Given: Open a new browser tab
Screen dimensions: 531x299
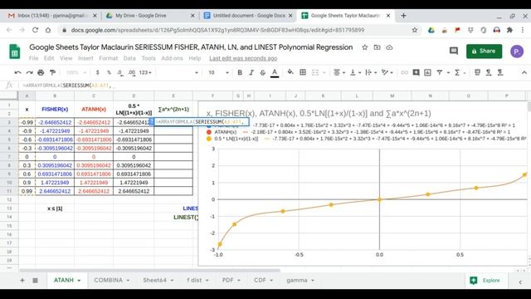Looking at the screenshot, I should 403,16.
